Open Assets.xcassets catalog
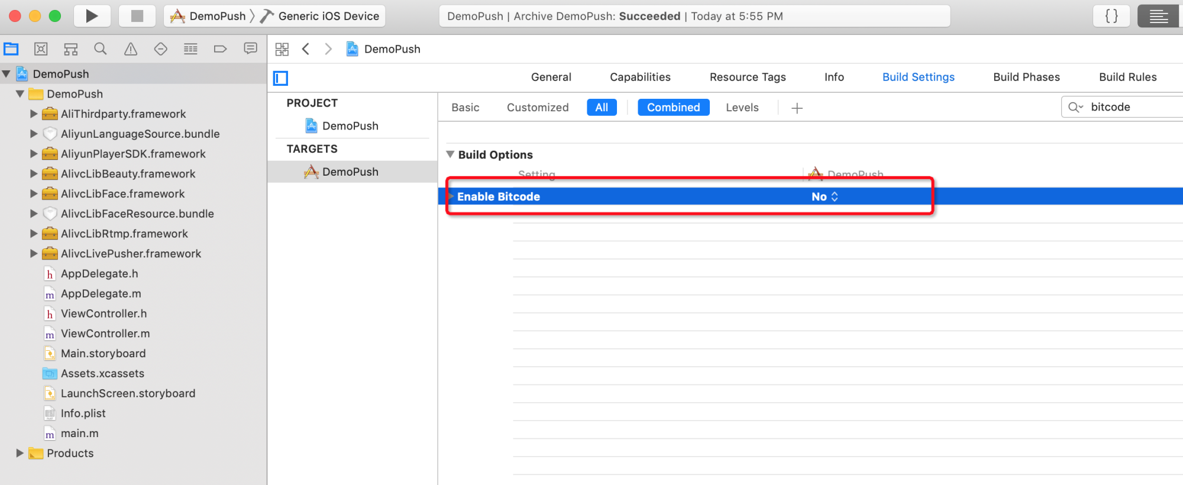 click(x=102, y=373)
